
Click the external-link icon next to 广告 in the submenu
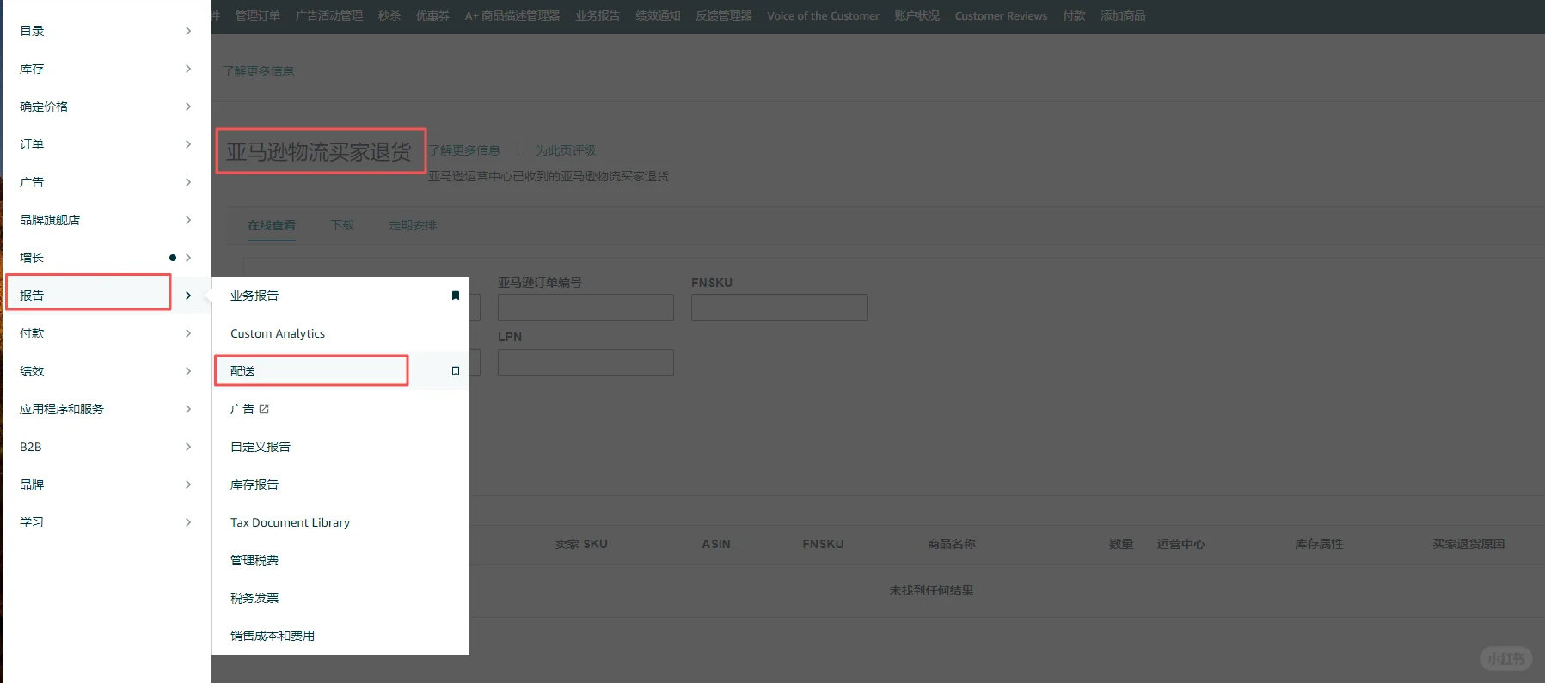[264, 409]
